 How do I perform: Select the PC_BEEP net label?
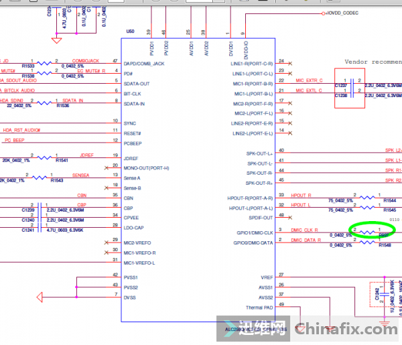[x=15, y=140]
